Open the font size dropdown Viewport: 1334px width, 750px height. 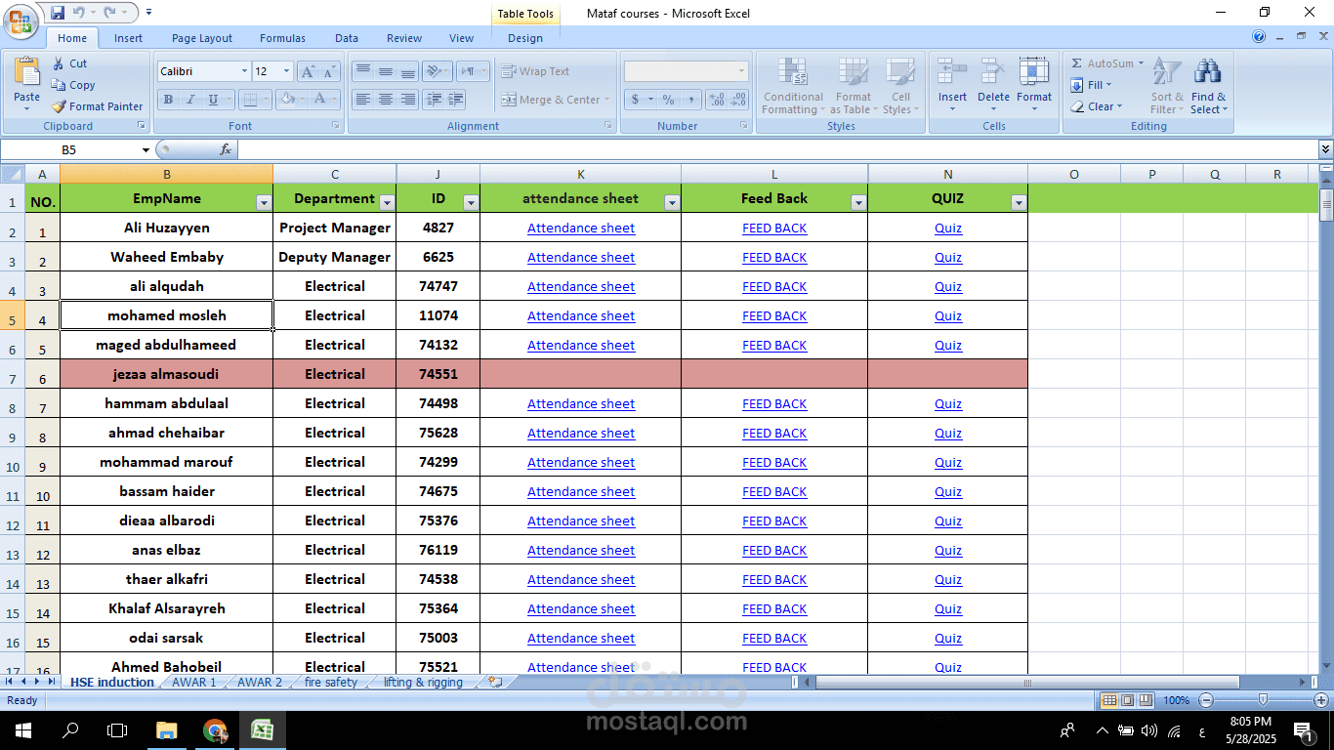tap(286, 71)
